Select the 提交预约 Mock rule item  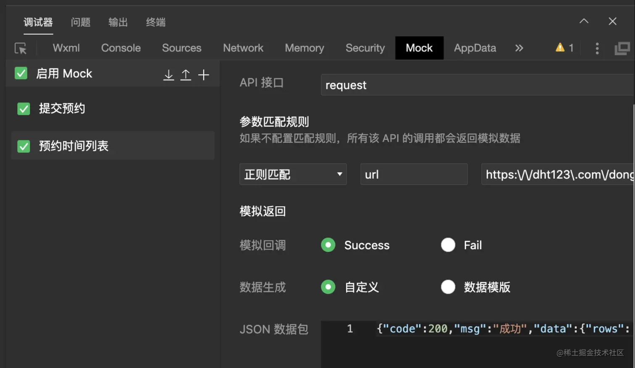[62, 109]
